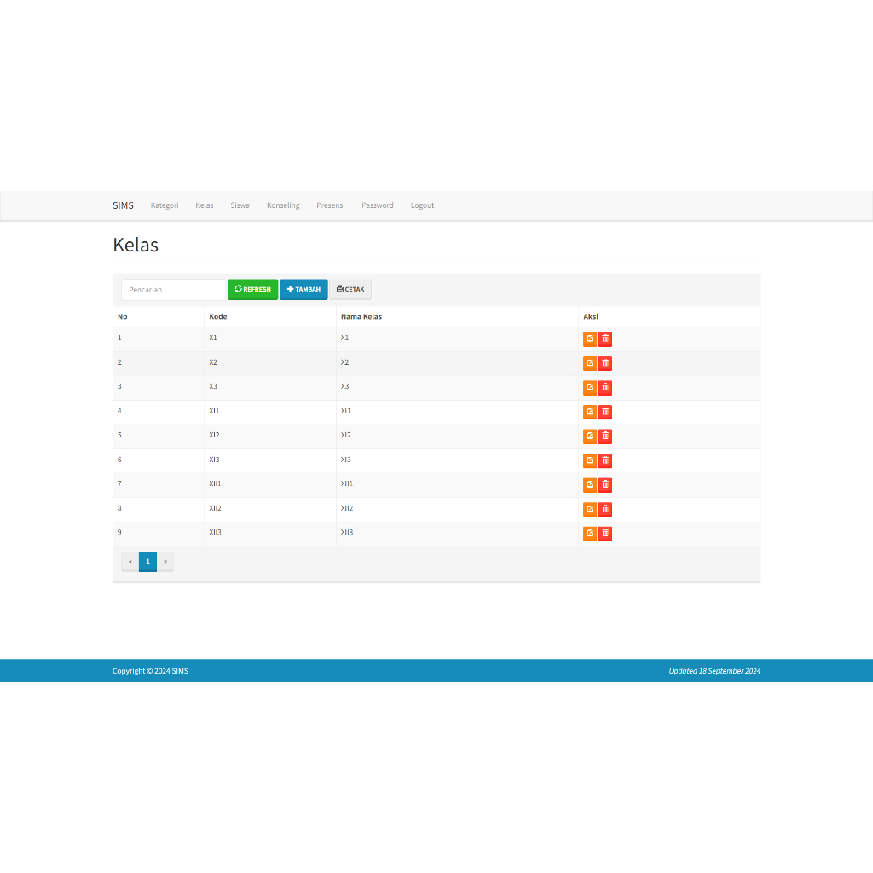Viewport: 873px width, 873px height.
Task: Delete the XI3 class row
Action: click(x=605, y=460)
